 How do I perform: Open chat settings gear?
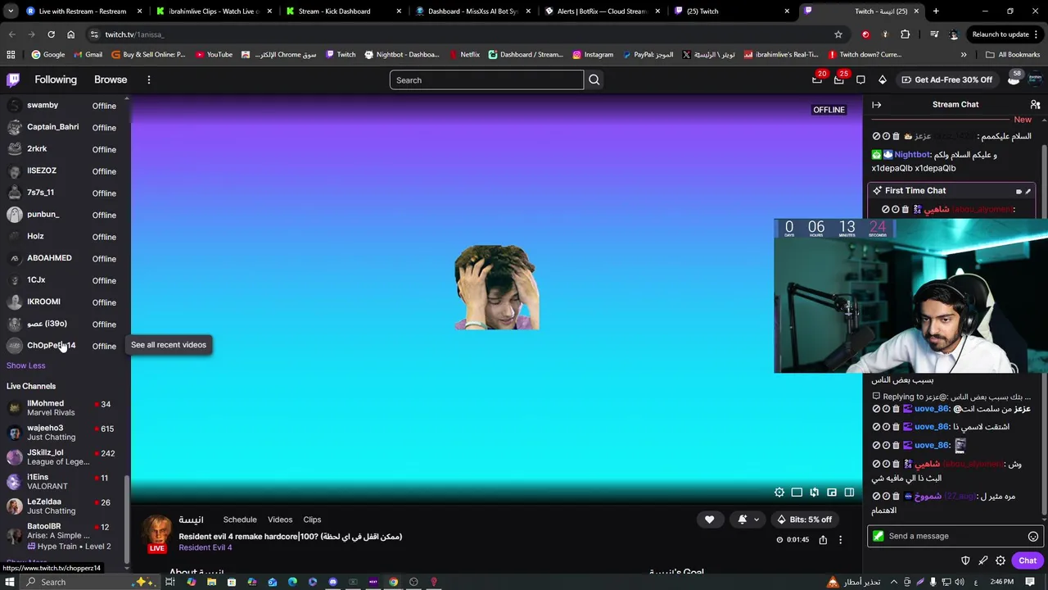(1001, 560)
